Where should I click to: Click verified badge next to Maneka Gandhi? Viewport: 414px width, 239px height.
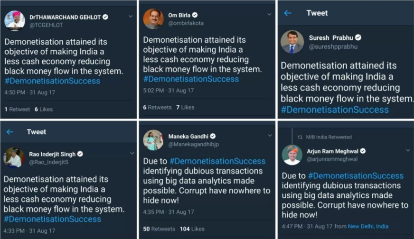click(213, 136)
